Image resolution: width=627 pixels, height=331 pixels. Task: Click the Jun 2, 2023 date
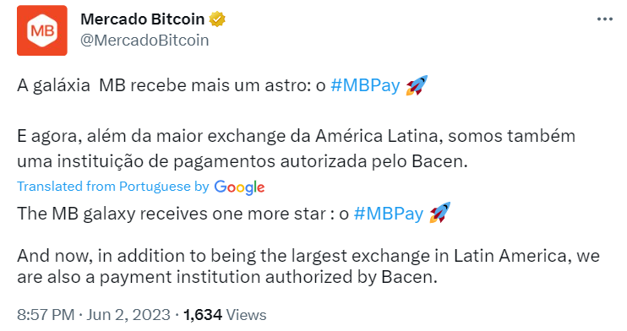128,315
